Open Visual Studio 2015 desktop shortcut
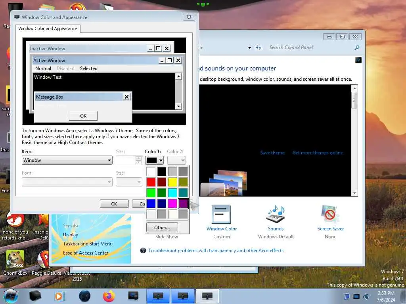The image size is (406, 304). pos(77,276)
